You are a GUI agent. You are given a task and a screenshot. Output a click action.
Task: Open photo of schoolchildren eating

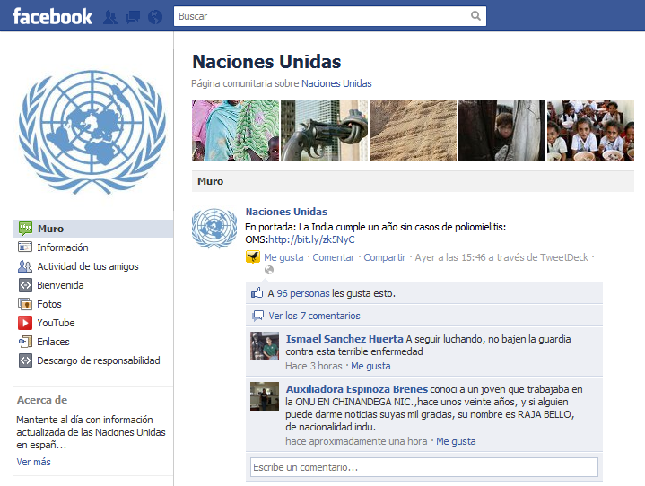tap(590, 131)
